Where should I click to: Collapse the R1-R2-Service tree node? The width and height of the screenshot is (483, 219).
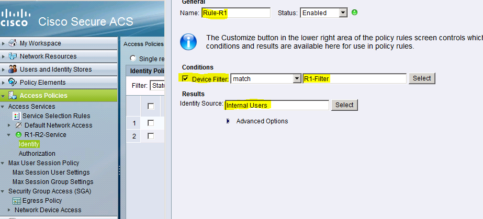coord(9,135)
